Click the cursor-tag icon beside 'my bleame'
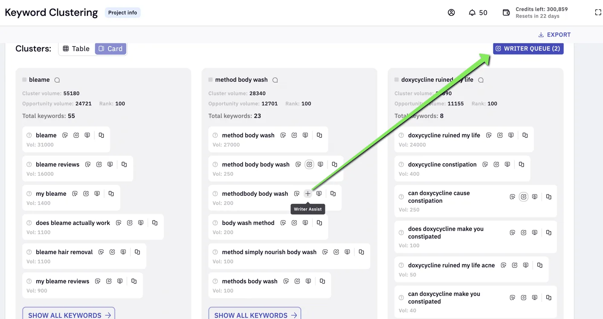 click(75, 194)
